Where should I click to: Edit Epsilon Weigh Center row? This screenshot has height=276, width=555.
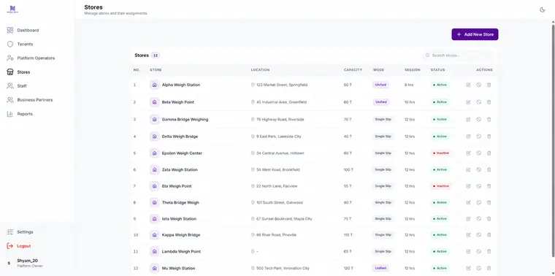tap(468, 153)
